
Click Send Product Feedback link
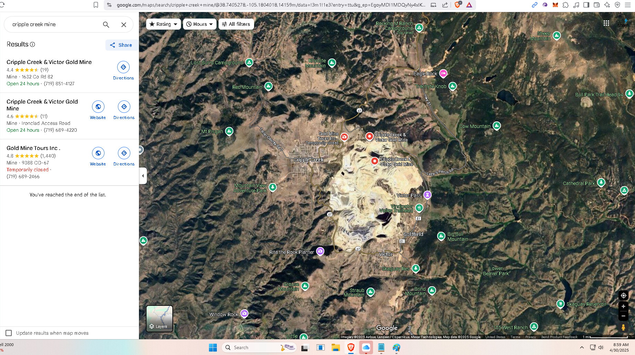tap(559, 337)
